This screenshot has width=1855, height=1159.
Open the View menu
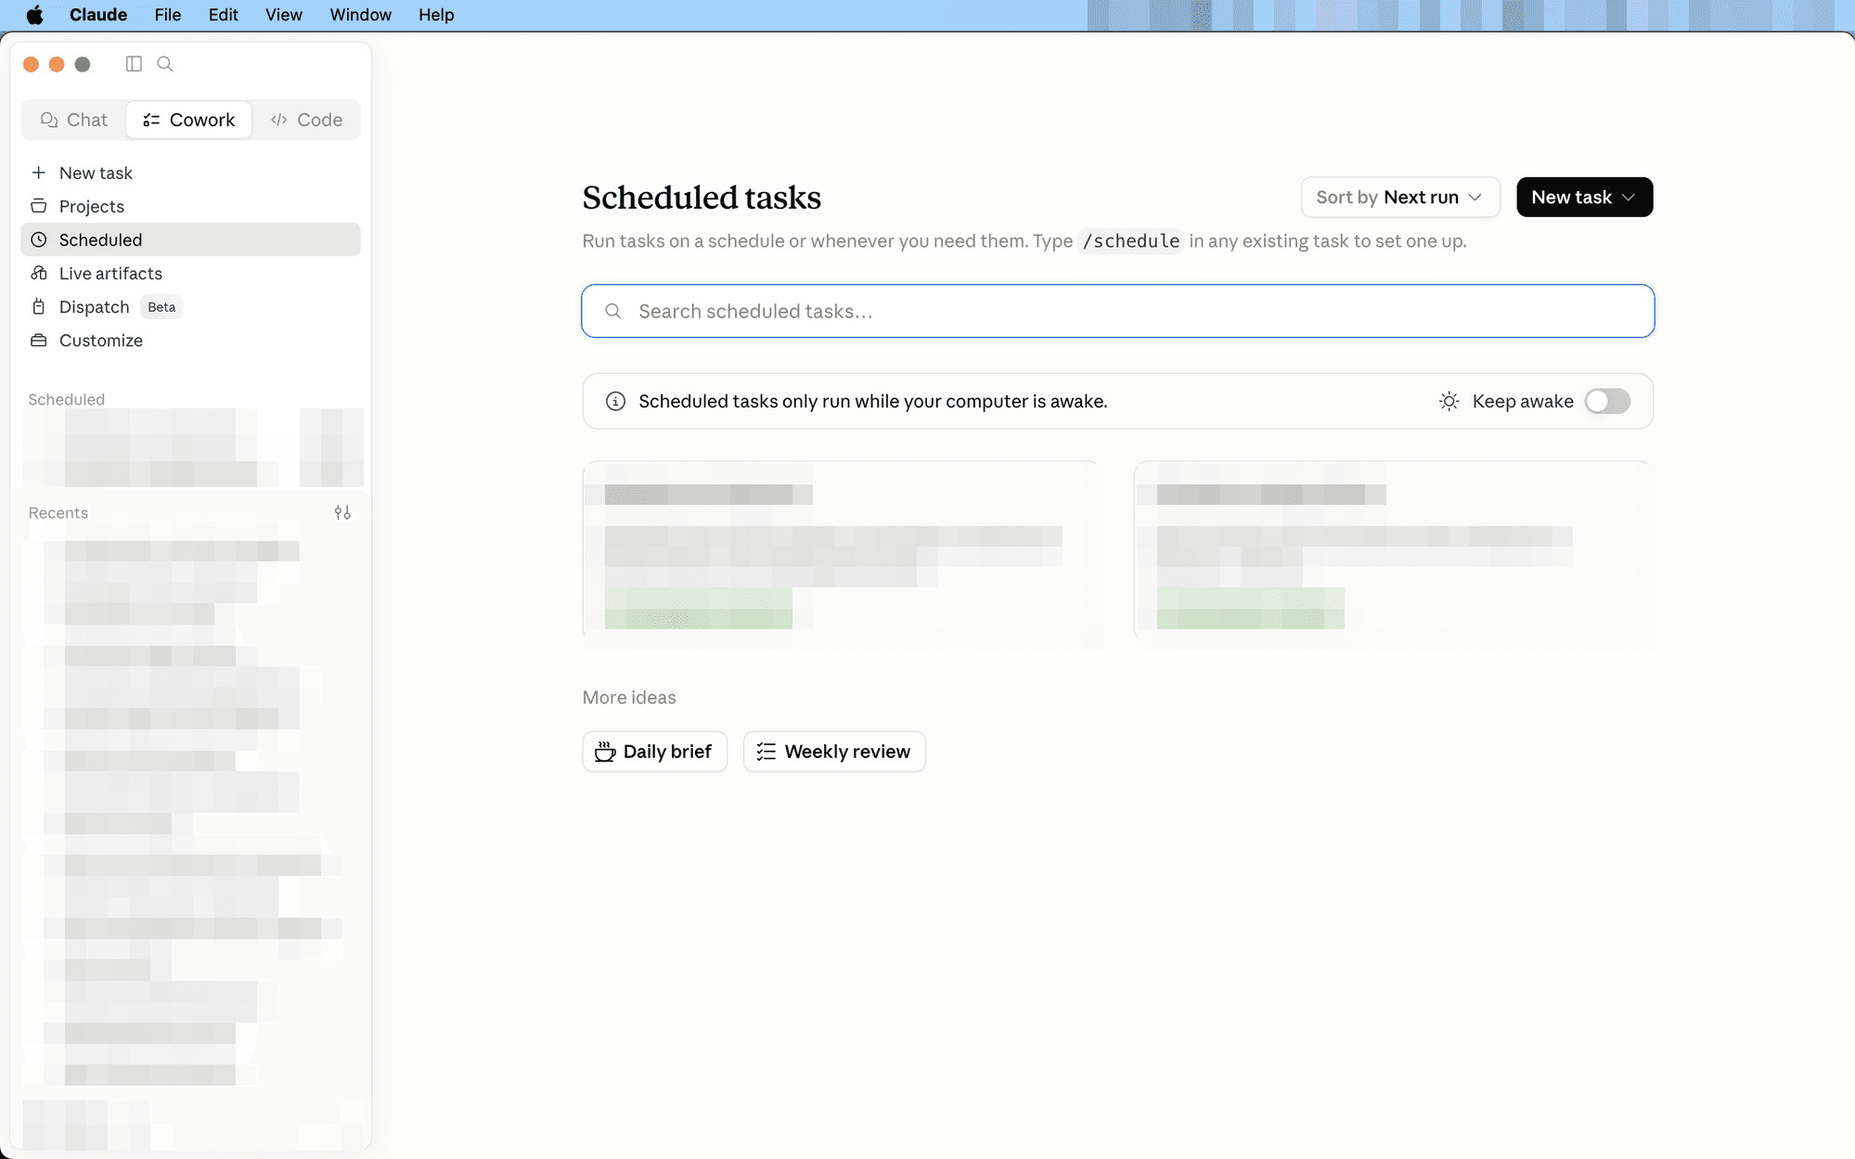[284, 15]
